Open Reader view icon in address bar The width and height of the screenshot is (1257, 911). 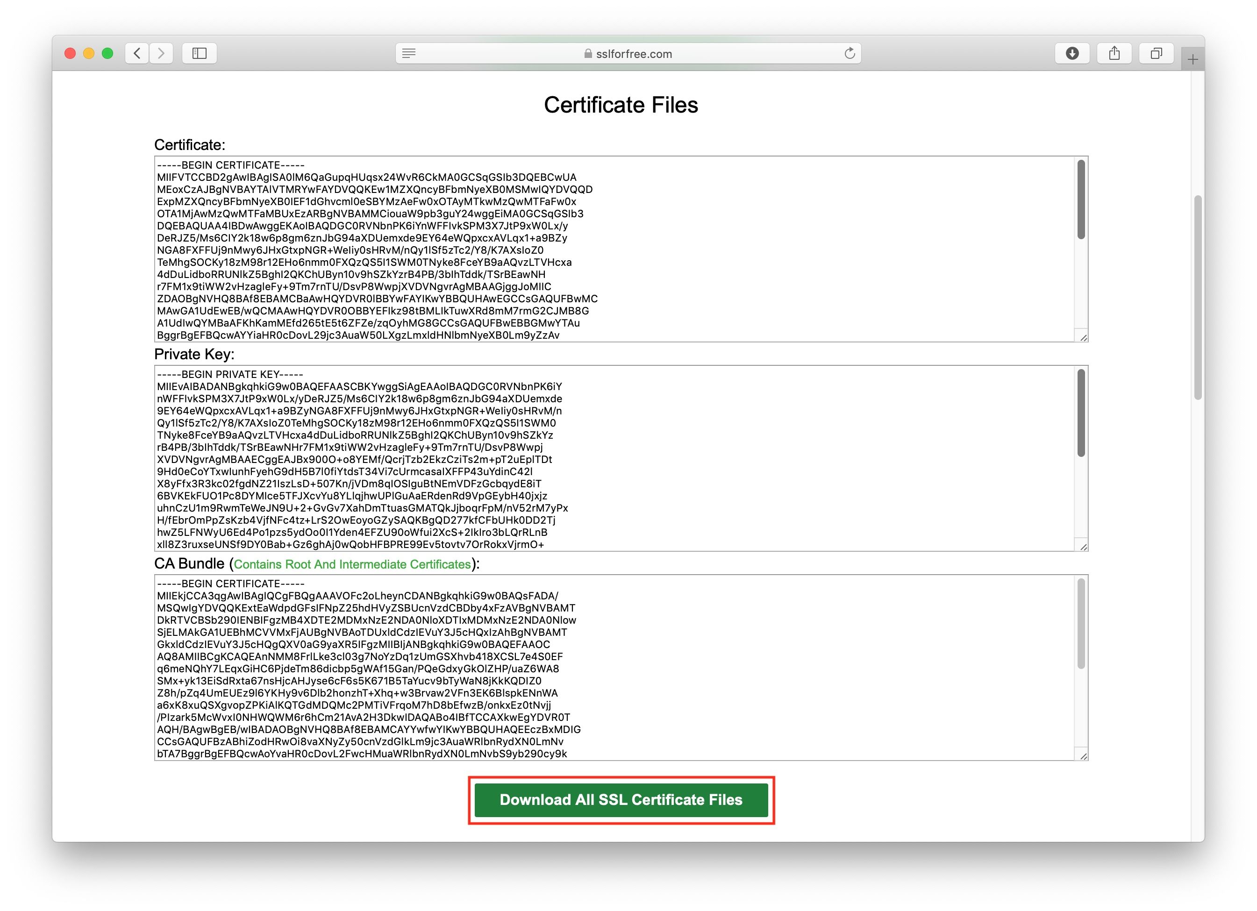[x=409, y=54]
